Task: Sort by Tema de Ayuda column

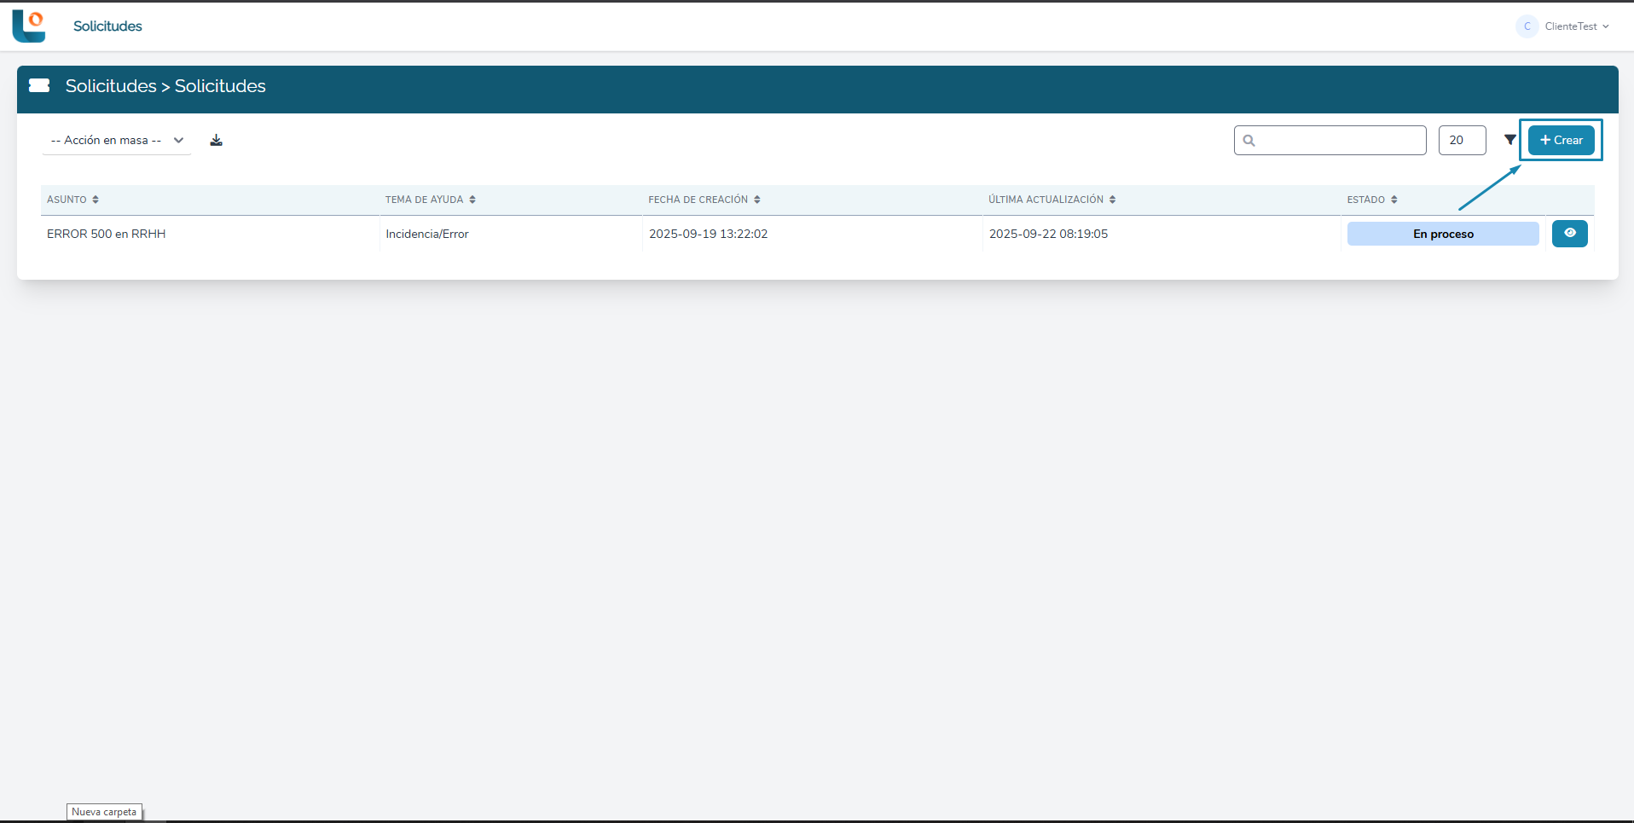Action: pos(472,200)
